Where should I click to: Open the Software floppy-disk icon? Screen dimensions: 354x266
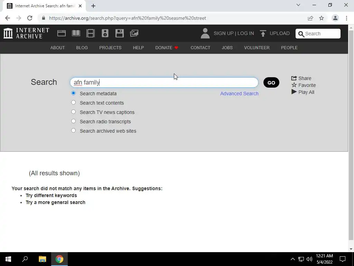(119, 33)
